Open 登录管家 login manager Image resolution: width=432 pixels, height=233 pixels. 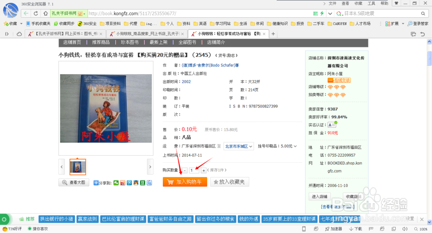[418, 24]
